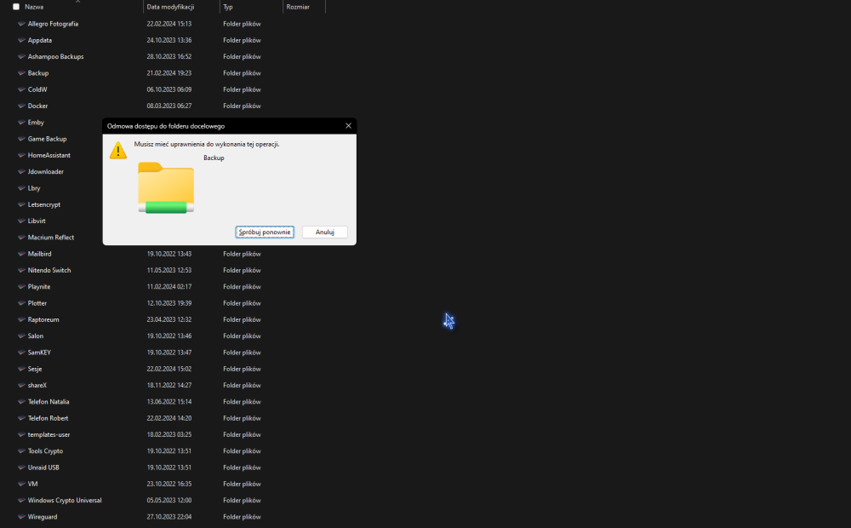Click the ColdW folder icon
The height and width of the screenshot is (528, 851).
pos(22,89)
